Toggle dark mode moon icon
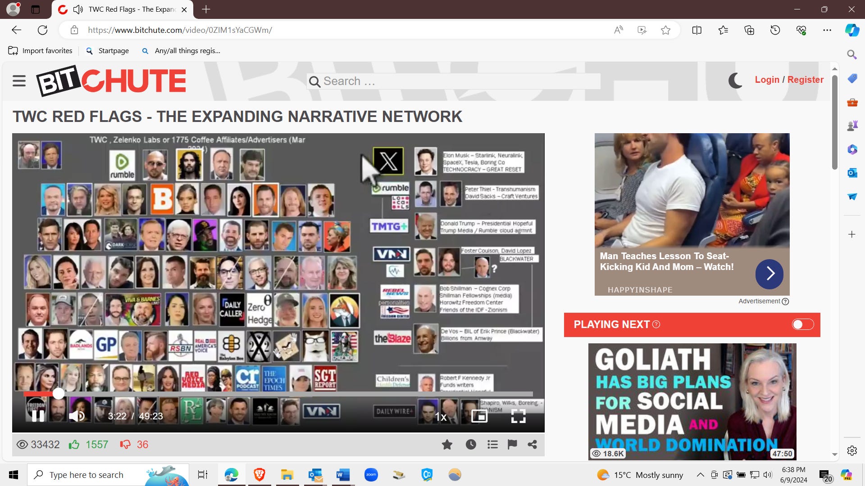Screen dimensions: 865x486 [x=735, y=81]
